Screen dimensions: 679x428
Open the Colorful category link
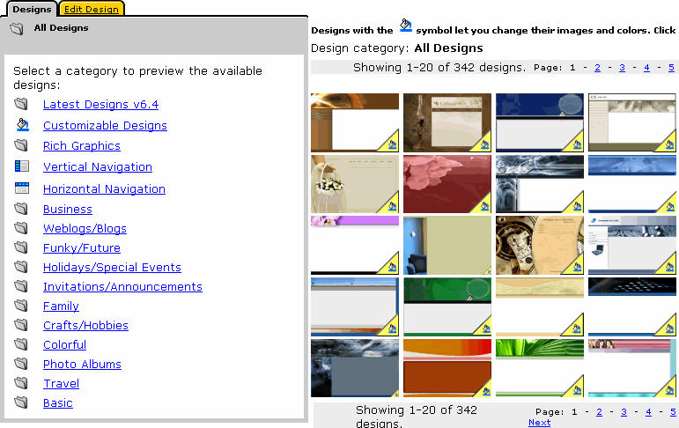[65, 345]
